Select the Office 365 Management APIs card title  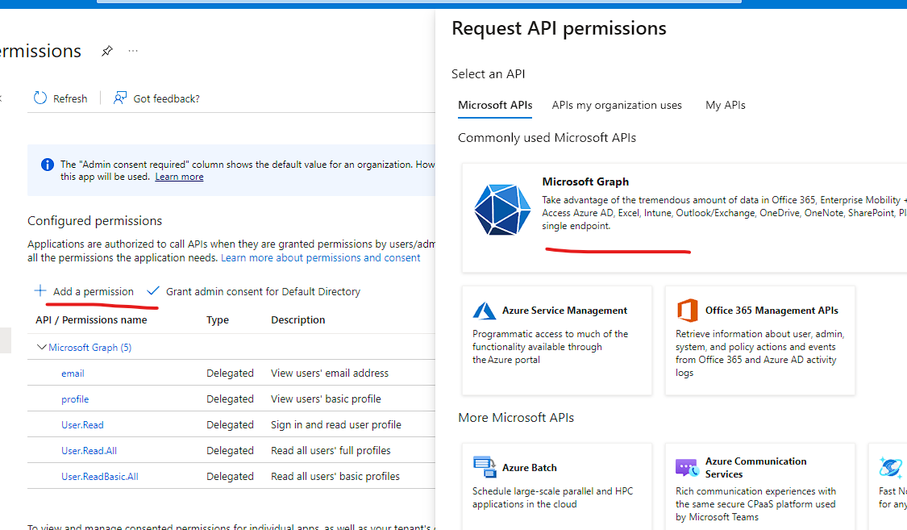(772, 311)
